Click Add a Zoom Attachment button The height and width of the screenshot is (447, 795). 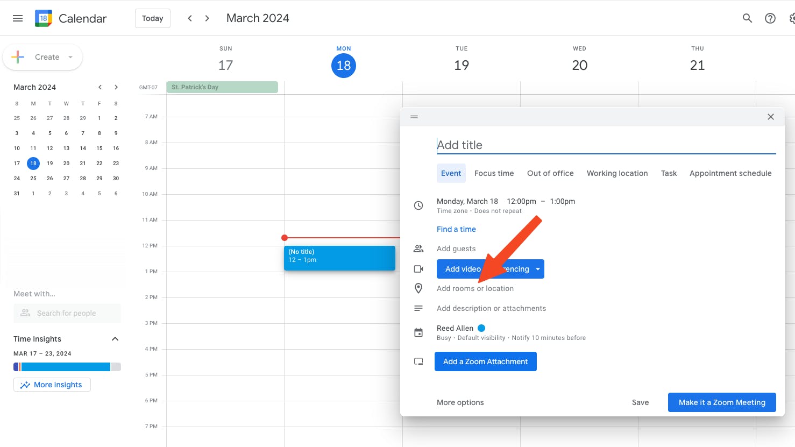pos(486,361)
